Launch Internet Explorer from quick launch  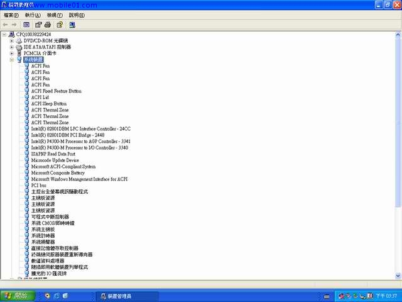57,296
